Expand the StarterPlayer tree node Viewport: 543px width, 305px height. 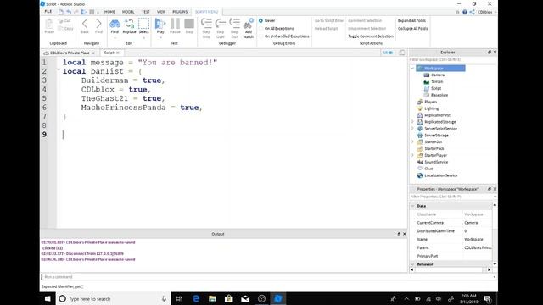click(412, 155)
